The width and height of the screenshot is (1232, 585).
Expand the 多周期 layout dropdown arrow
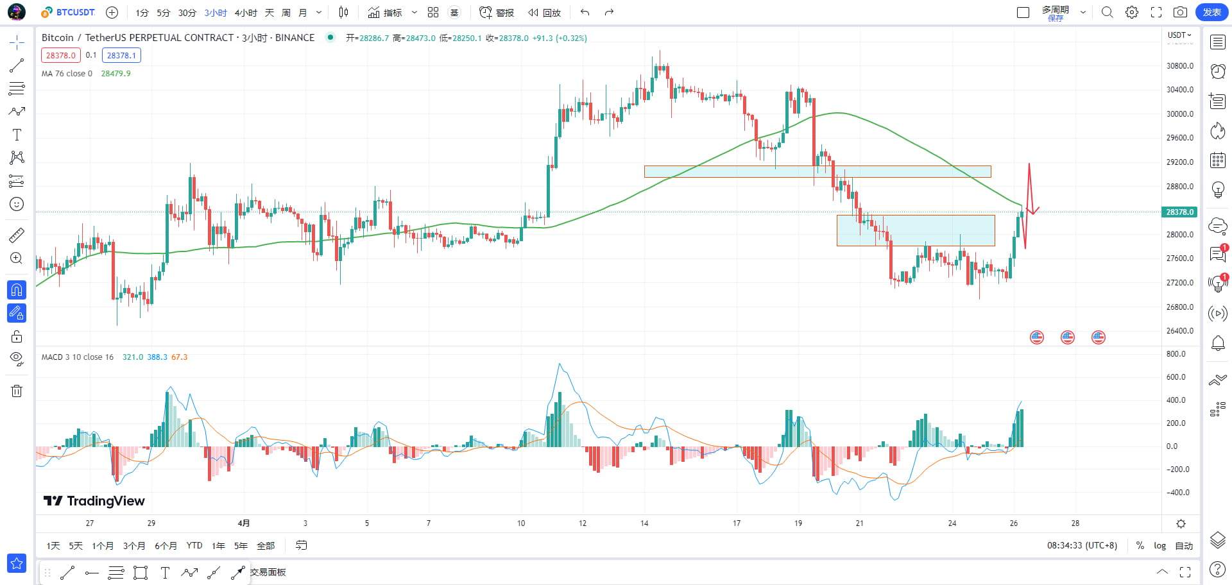tap(1083, 12)
